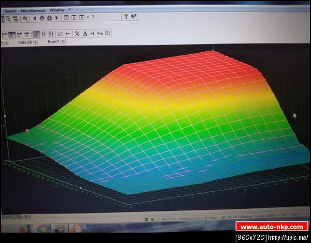
Task: Click the No OLS-Module status text
Action: point(241,217)
